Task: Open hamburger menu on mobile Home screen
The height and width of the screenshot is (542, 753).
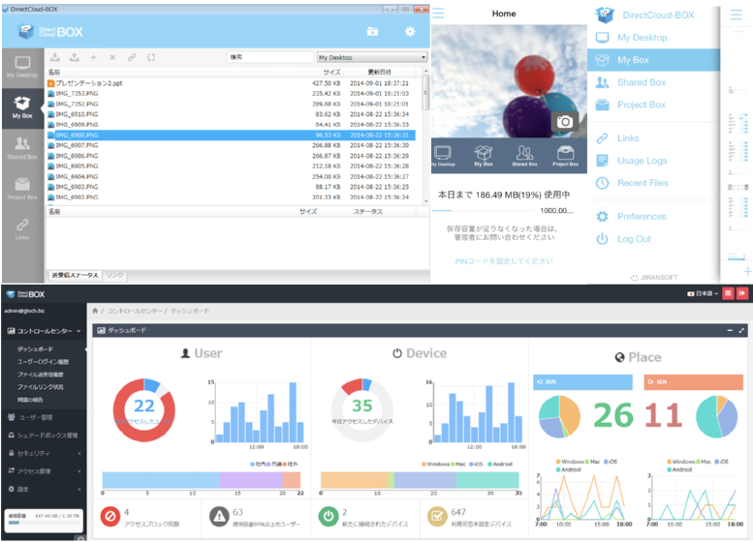Action: pyautogui.click(x=438, y=14)
